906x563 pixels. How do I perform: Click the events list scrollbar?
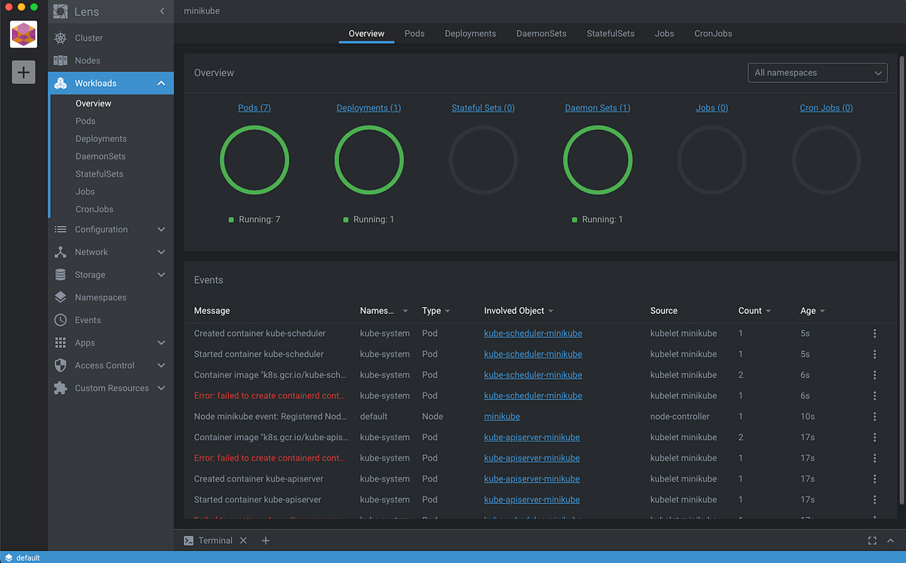point(901,278)
